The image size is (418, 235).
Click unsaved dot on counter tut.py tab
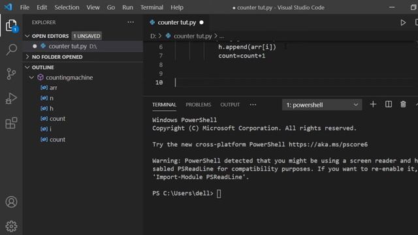(x=202, y=23)
